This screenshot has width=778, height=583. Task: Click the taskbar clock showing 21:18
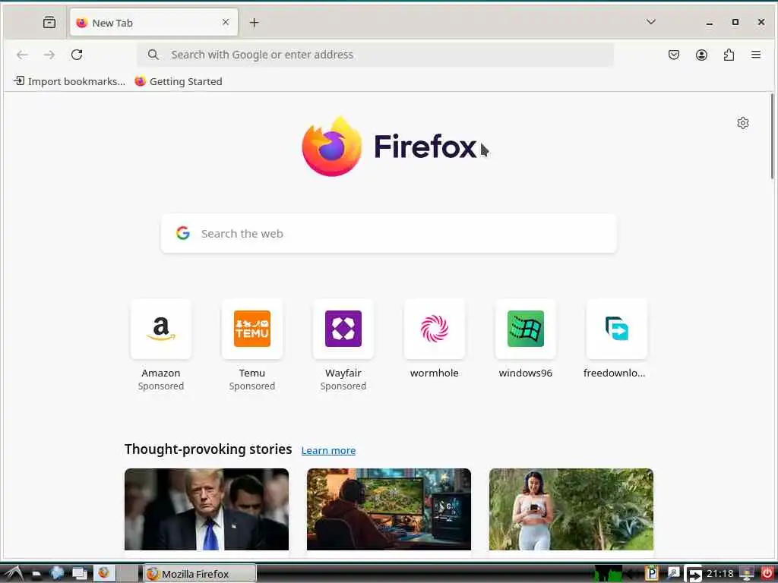720,574
